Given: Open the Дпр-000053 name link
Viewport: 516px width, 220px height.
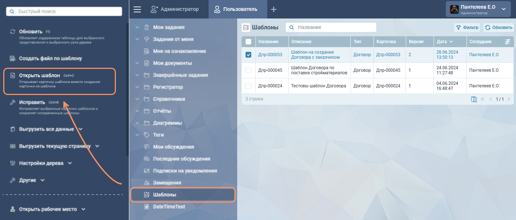Looking at the screenshot, I should point(270,55).
